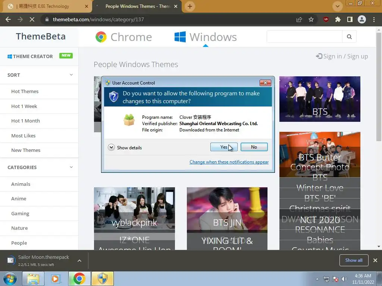Click the Chrome taskbar icon
This screenshot has width=382, height=286.
pyautogui.click(x=79, y=279)
